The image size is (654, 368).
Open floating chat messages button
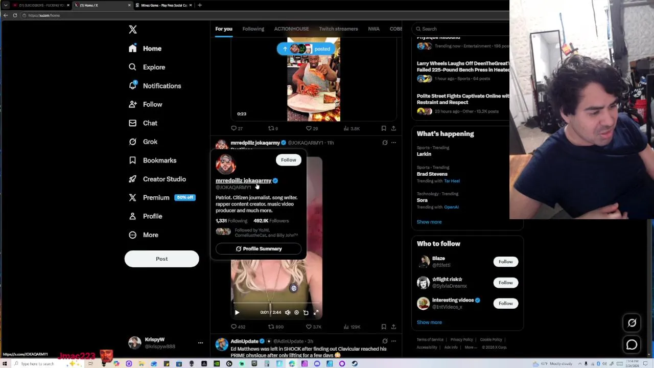(x=632, y=345)
